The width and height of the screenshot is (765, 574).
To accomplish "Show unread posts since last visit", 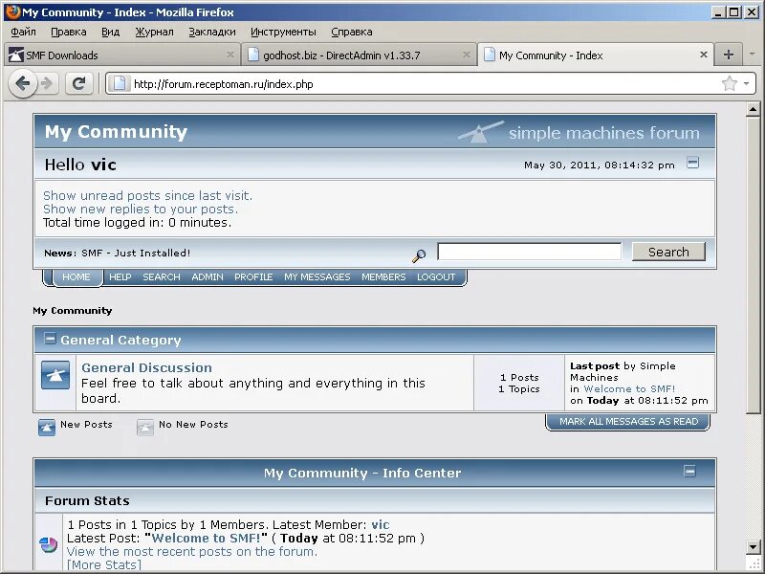I will click(148, 196).
